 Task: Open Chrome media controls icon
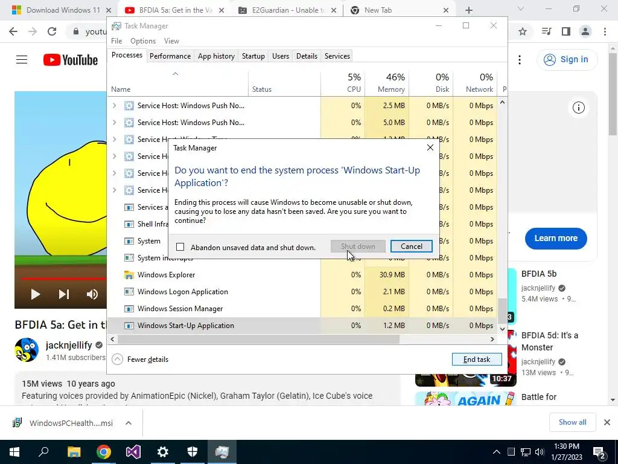(546, 31)
